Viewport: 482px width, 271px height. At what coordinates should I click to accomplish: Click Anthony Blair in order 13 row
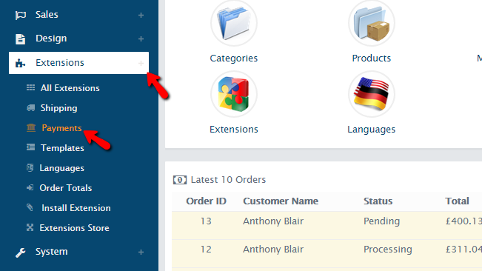click(273, 221)
